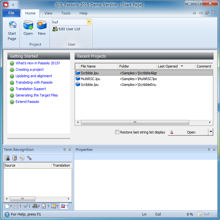The image size is (220, 220).
Task: Click the help icon beside Generating the Target Files
Action: [12, 96]
